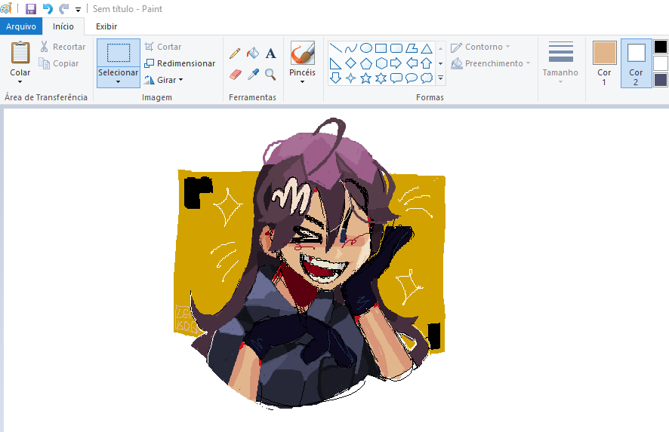The image size is (669, 432).
Task: Select Cor 2 background color
Action: pyautogui.click(x=636, y=63)
